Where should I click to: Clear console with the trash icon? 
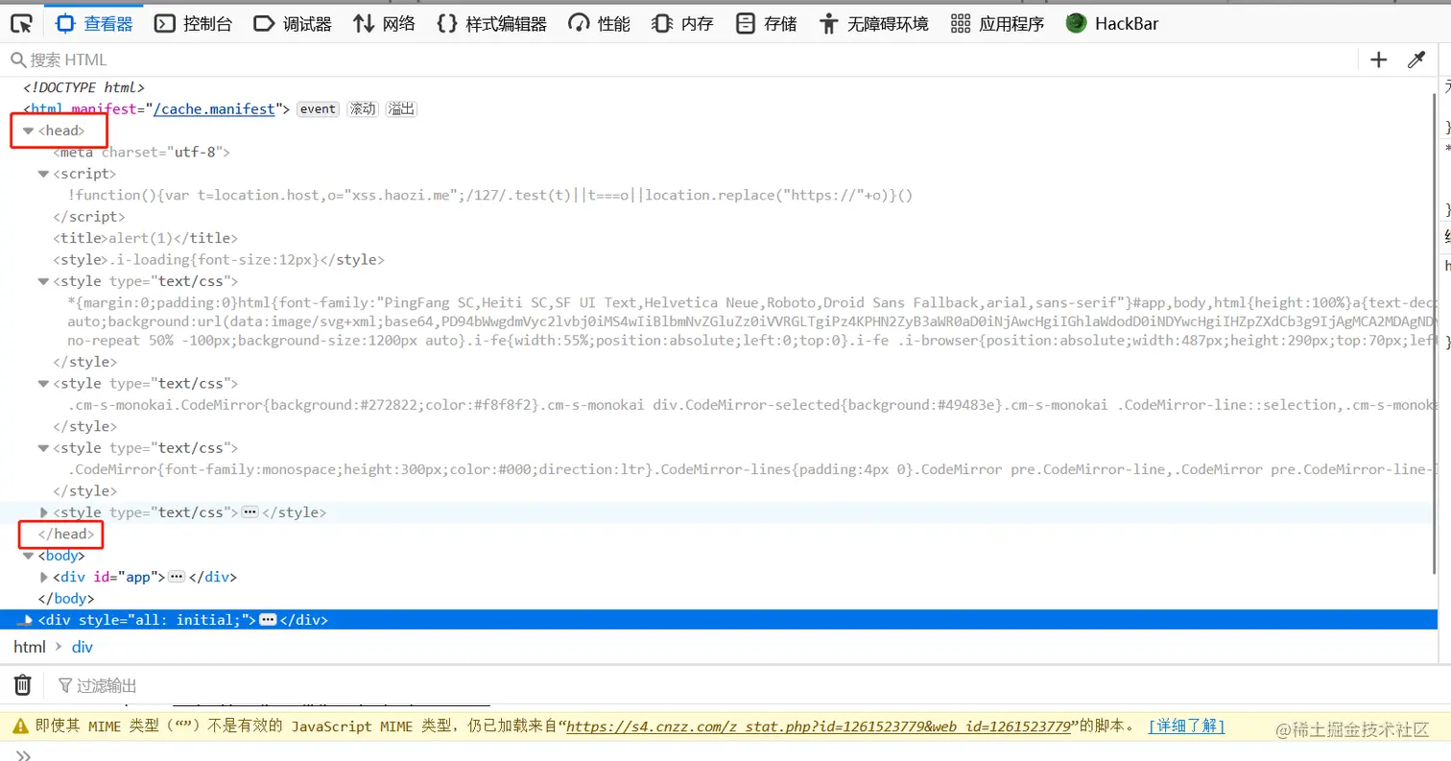(x=22, y=685)
